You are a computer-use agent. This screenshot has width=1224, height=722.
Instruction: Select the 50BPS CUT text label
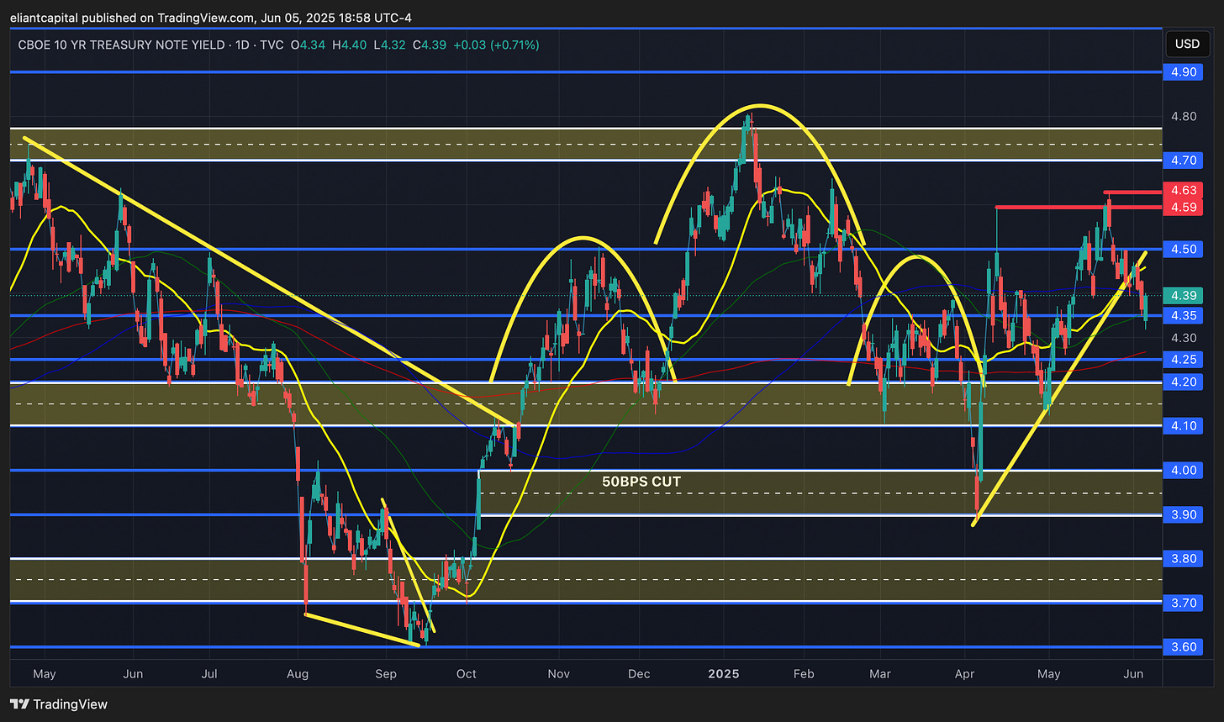[x=641, y=482]
